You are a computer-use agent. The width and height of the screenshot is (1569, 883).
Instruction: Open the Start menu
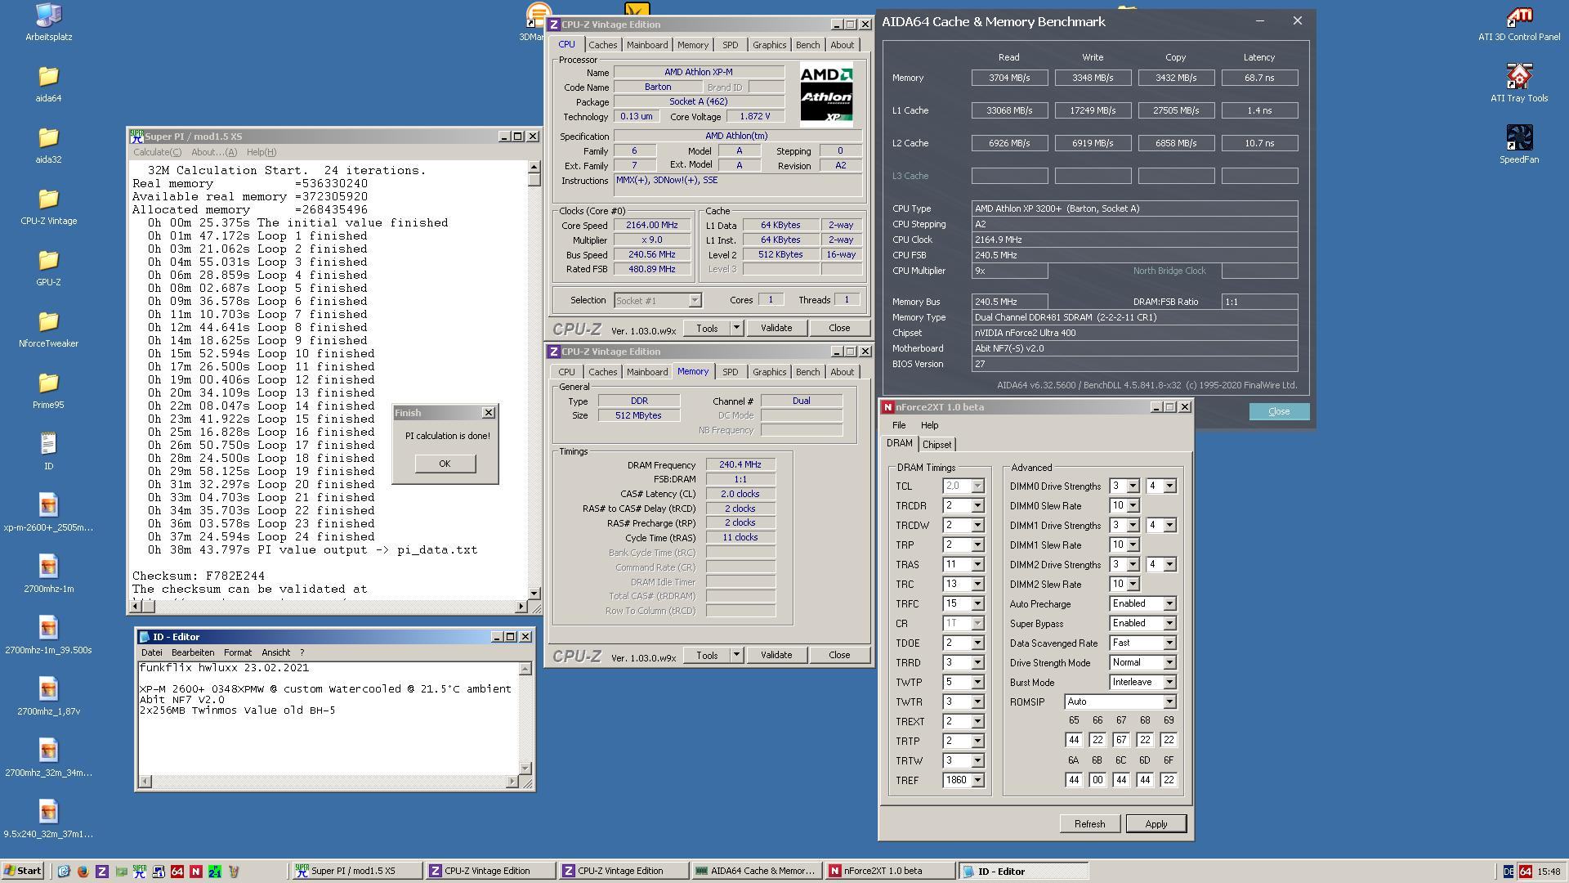23,871
